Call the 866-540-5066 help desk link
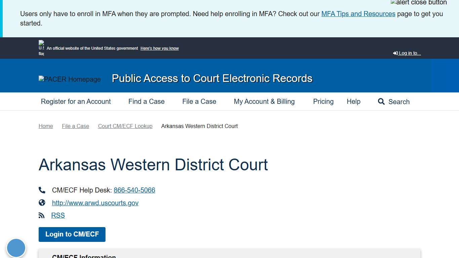459x258 pixels. 134,190
